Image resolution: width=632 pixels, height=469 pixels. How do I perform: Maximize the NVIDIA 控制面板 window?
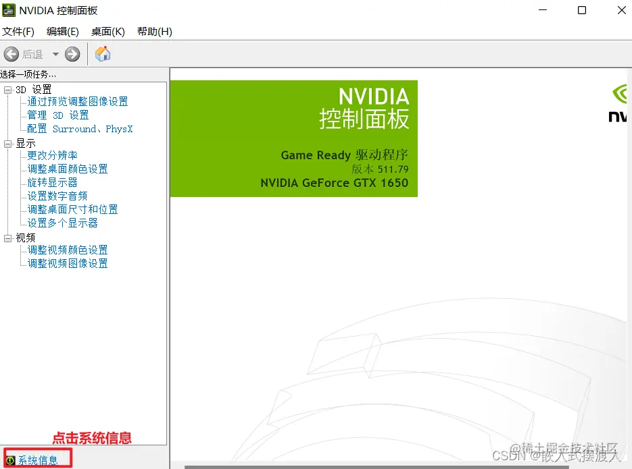(582, 10)
